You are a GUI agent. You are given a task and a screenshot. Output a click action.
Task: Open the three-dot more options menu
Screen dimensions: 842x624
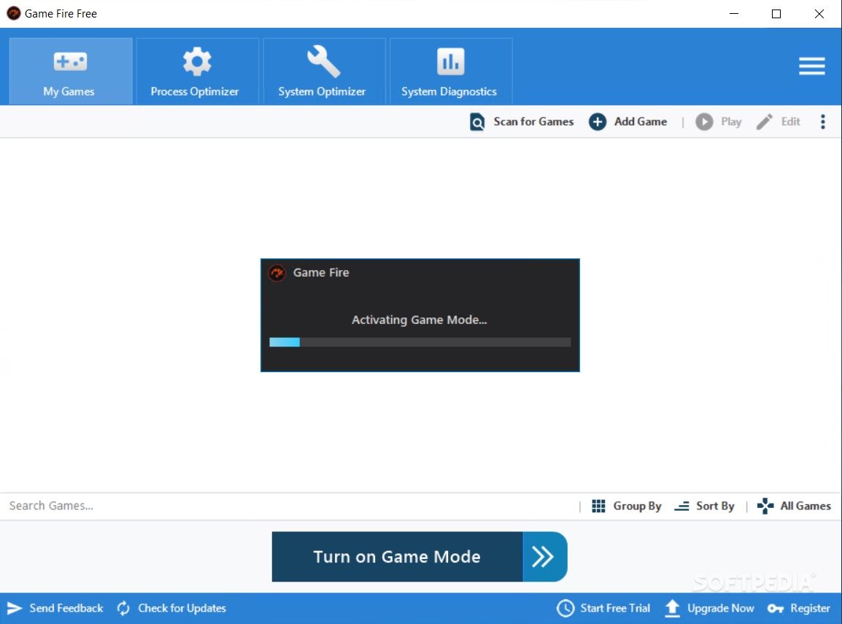(x=822, y=122)
